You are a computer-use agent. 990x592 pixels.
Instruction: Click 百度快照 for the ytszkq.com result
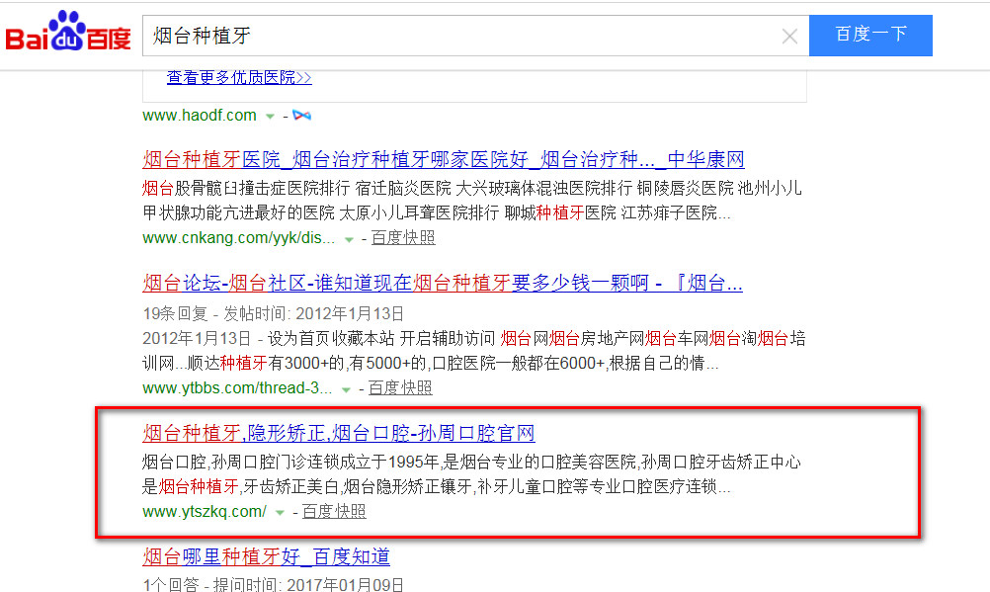pyautogui.click(x=336, y=512)
